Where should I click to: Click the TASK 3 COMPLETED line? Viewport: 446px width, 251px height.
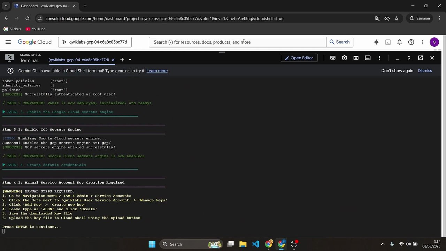74,156
